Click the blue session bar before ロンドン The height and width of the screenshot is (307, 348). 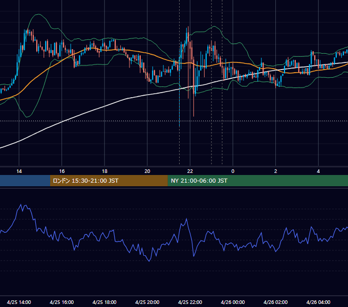[25, 181]
